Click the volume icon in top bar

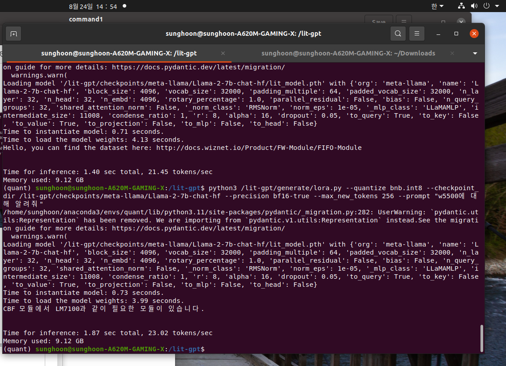pyautogui.click(x=474, y=6)
